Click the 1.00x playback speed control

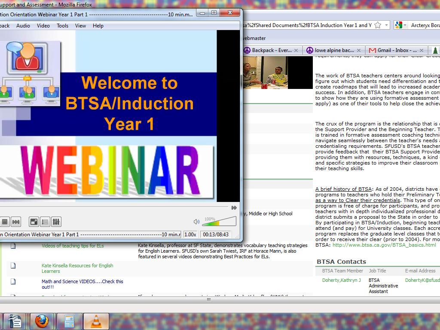pos(190,235)
